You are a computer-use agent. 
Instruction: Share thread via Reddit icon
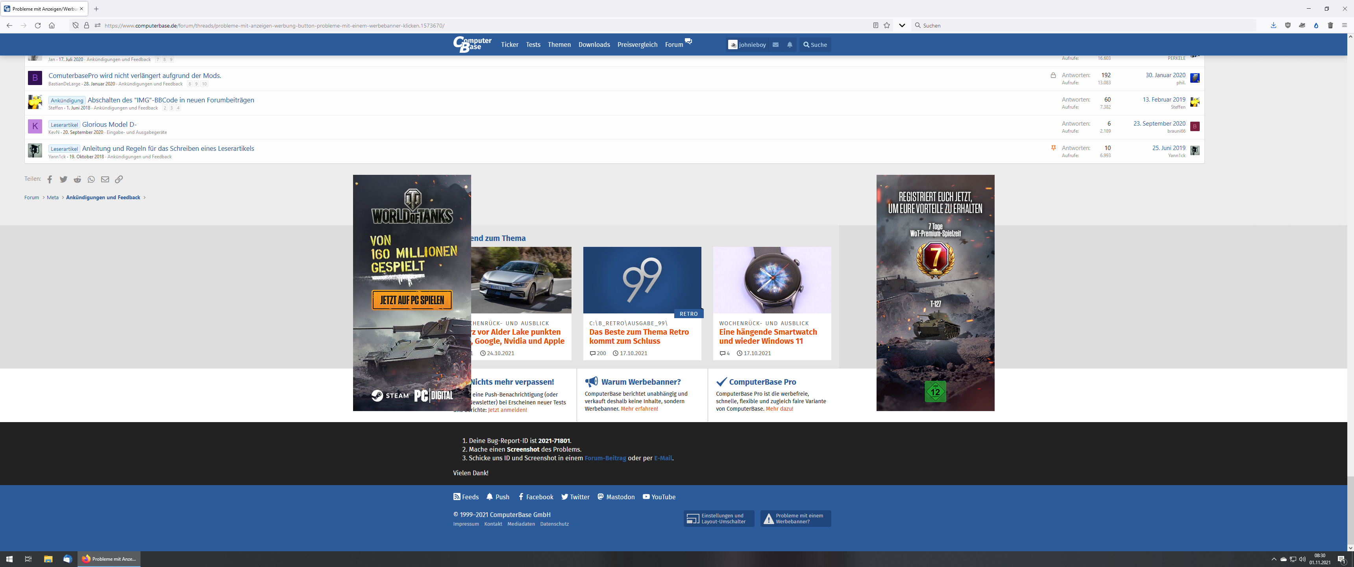point(77,180)
